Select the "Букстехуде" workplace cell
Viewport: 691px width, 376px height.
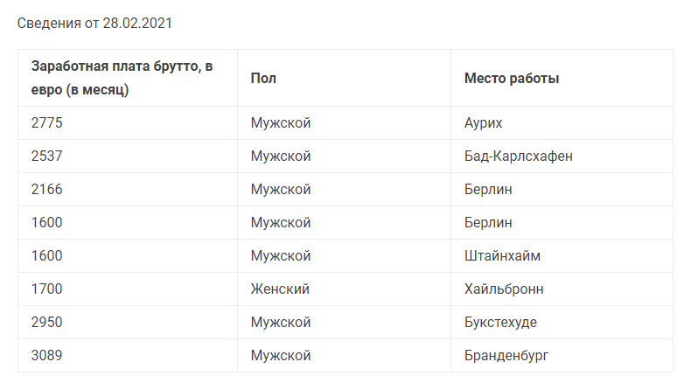click(500, 323)
